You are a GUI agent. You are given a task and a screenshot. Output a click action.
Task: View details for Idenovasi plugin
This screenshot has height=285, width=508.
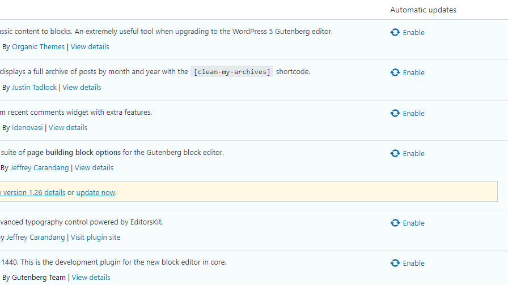(x=68, y=128)
